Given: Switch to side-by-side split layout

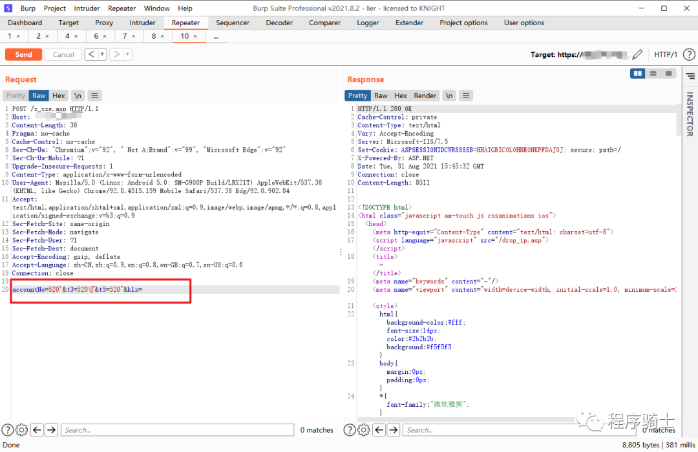Looking at the screenshot, I should [x=639, y=74].
